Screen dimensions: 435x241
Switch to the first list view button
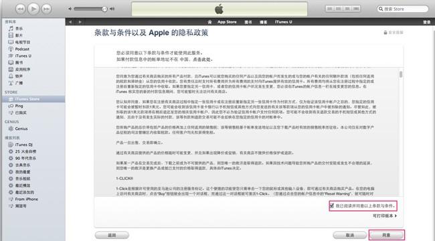[x=329, y=9]
